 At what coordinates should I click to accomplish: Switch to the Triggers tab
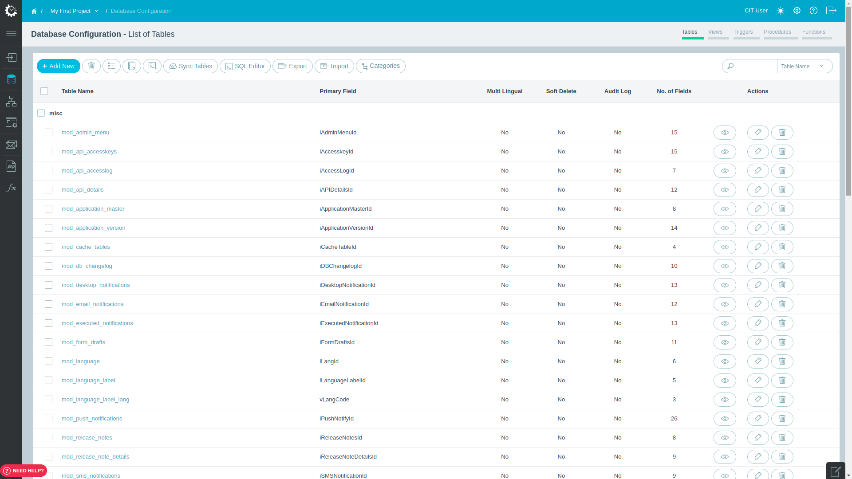(x=746, y=34)
